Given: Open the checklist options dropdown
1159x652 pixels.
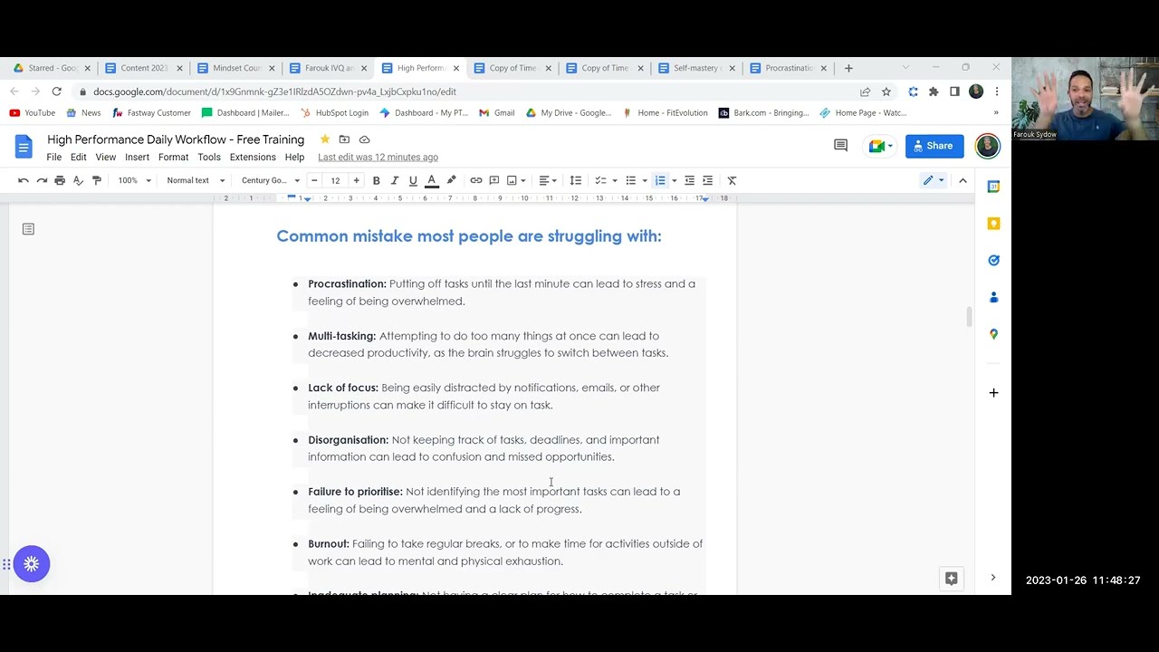Looking at the screenshot, I should [x=615, y=180].
